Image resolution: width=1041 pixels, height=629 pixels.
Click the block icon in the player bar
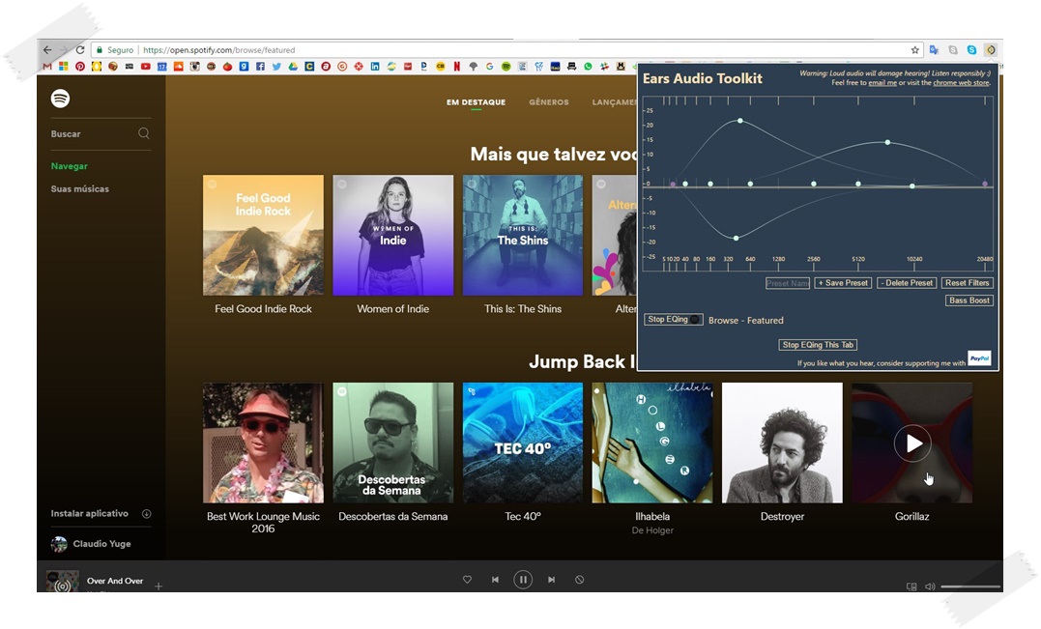pyautogui.click(x=579, y=580)
